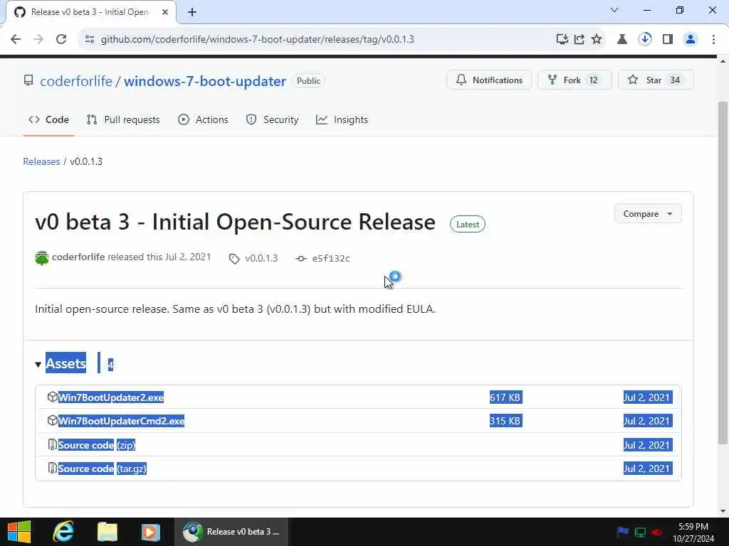The height and width of the screenshot is (546, 729).
Task: Open the Releases breadcrumb link
Action: (41, 161)
